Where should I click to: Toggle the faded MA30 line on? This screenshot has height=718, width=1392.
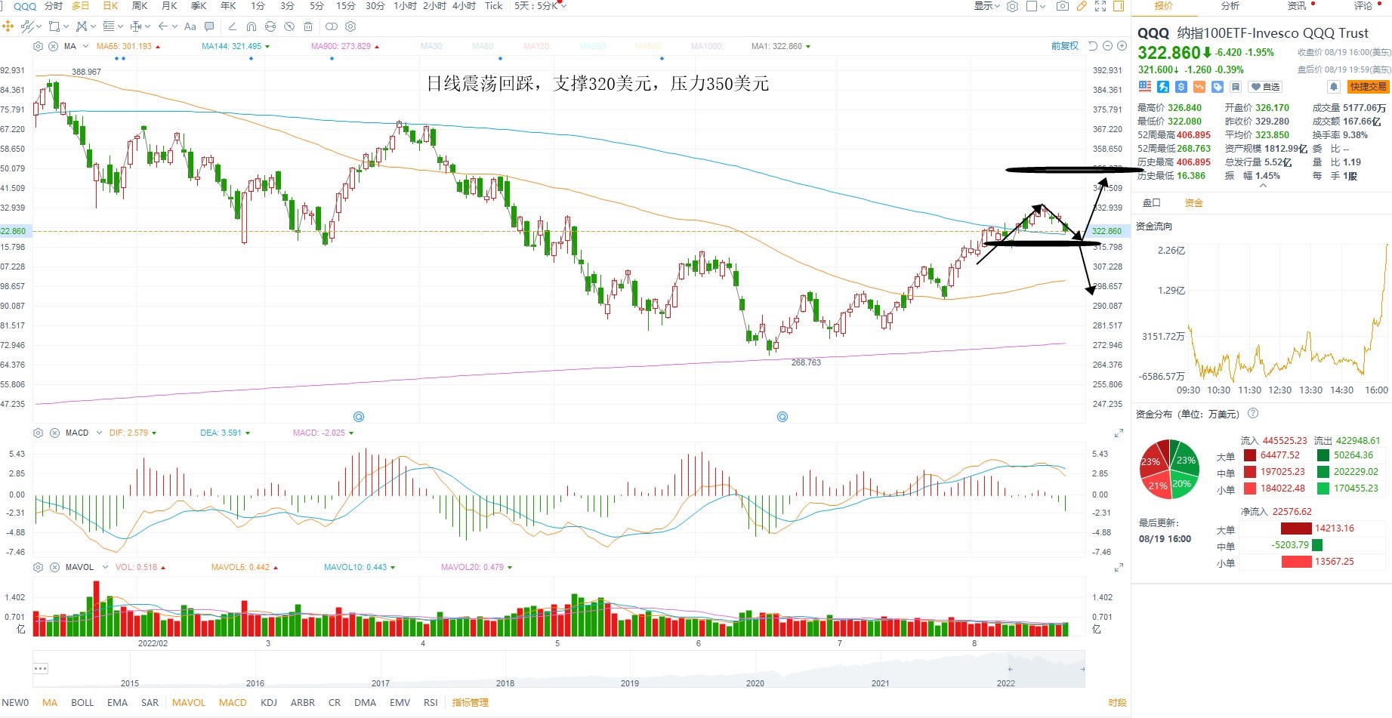(x=432, y=46)
